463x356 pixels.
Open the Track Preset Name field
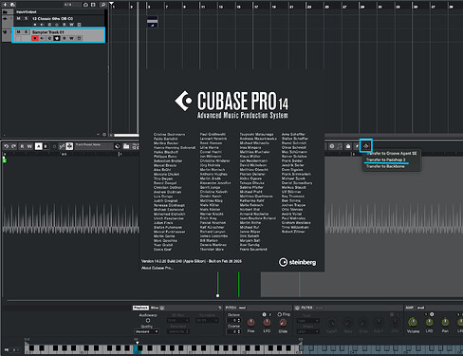(x=94, y=146)
